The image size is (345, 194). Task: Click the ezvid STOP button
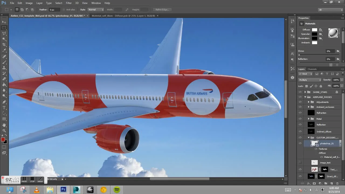[32, 180]
